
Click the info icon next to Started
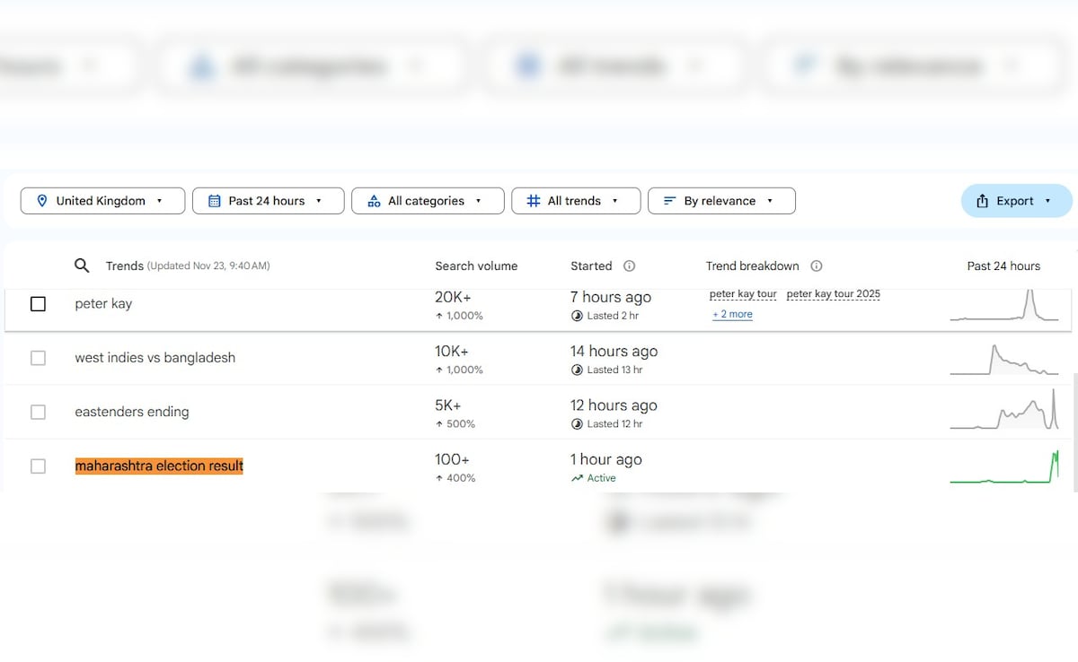click(x=629, y=266)
